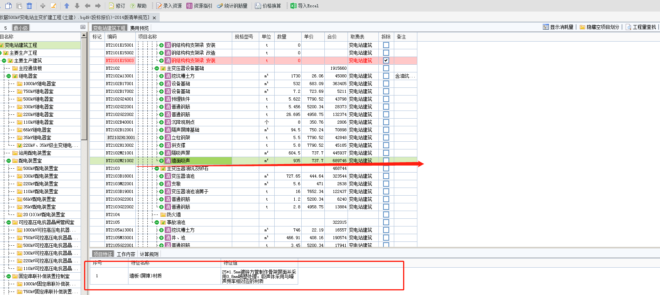660x295 pixels.
Task: Toggle 显示消耗量 option
Action: pos(558,27)
